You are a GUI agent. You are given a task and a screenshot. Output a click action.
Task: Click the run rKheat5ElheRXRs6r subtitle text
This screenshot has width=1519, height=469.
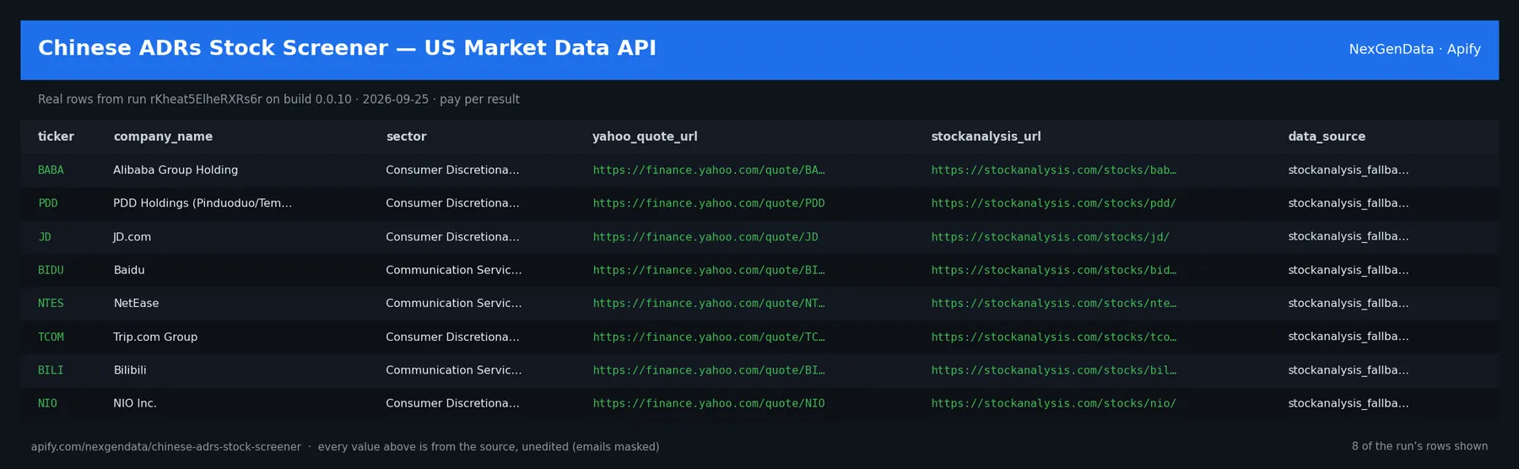(x=278, y=100)
